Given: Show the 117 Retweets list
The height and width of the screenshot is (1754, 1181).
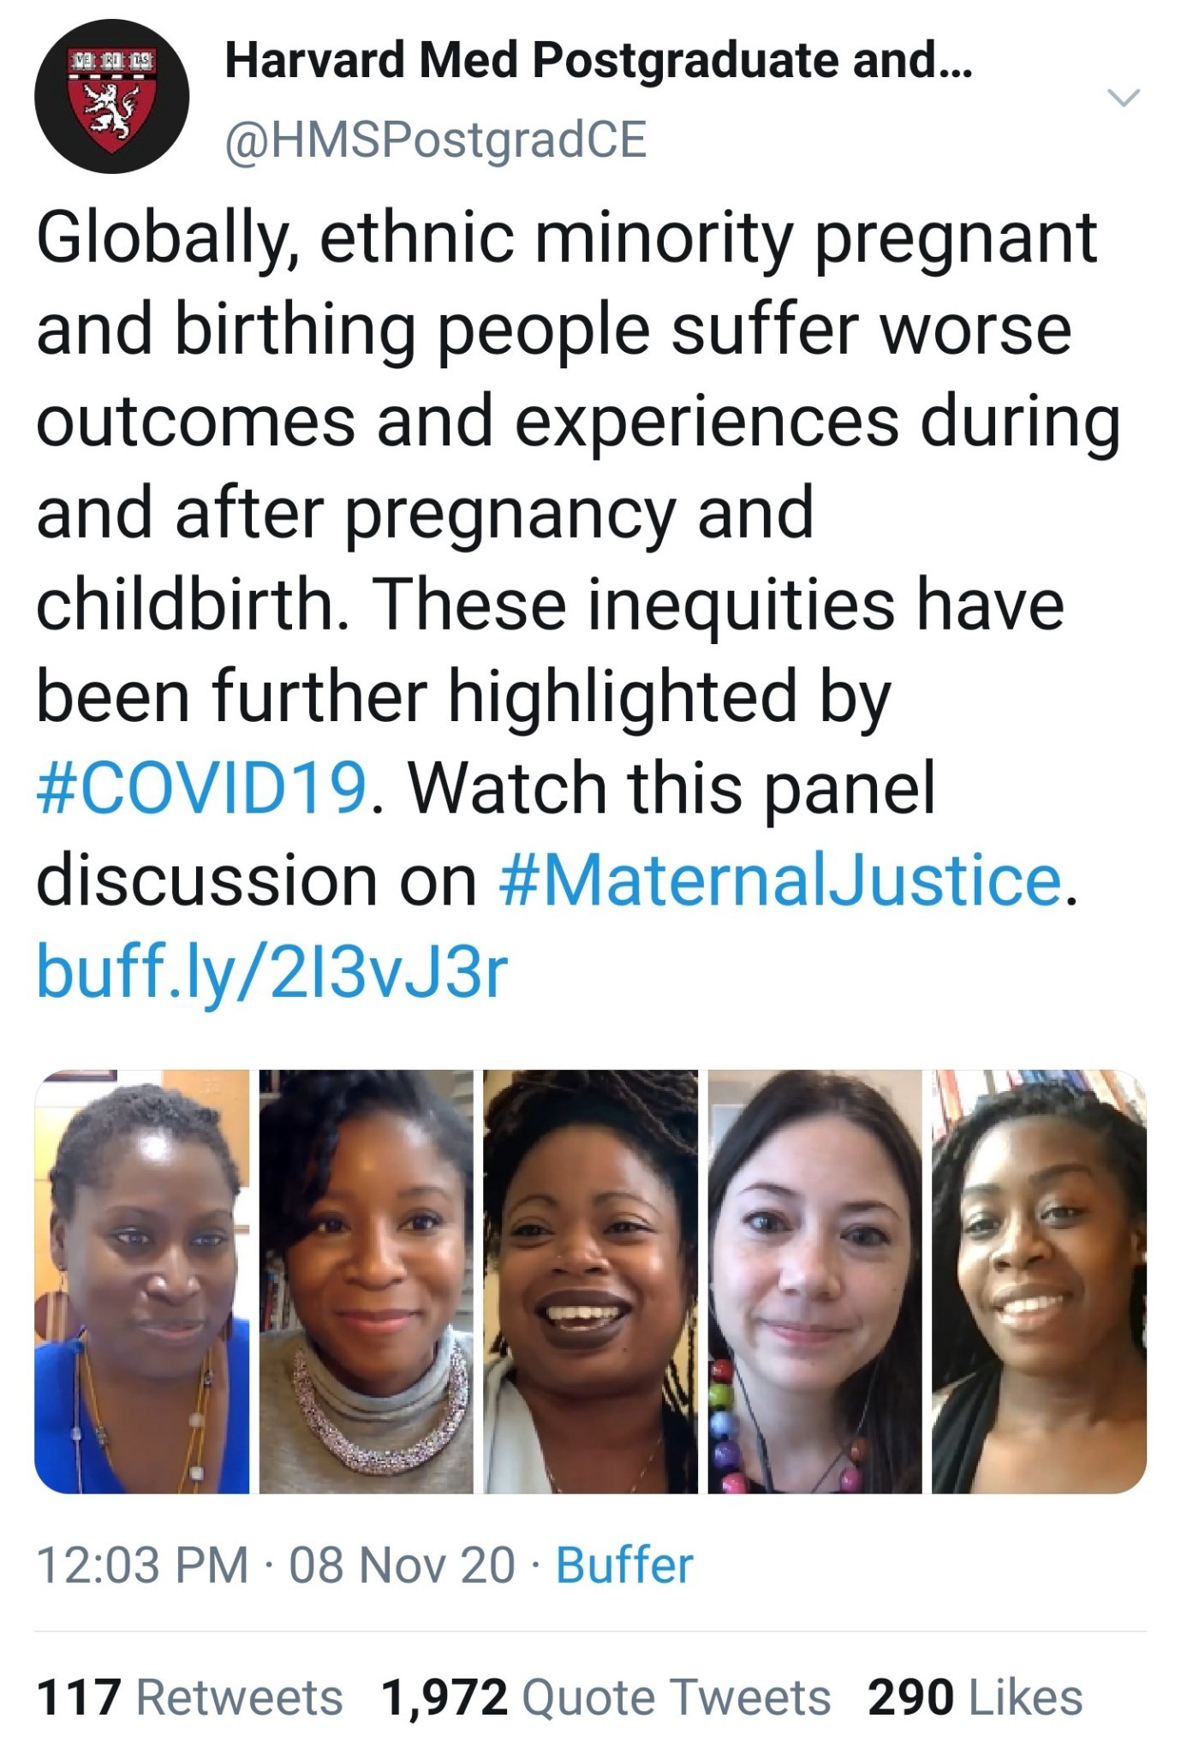Looking at the screenshot, I should (x=189, y=1697).
